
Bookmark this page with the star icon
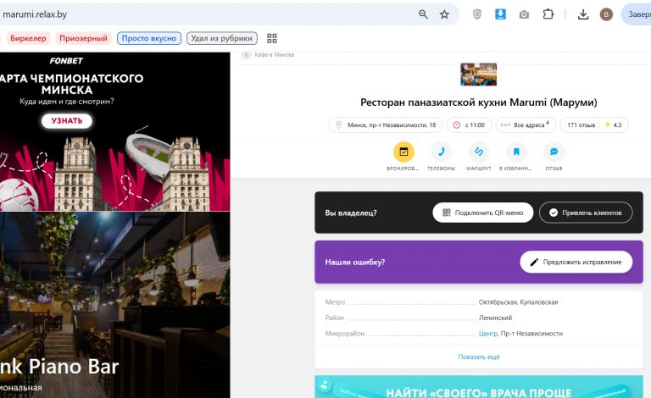(444, 14)
